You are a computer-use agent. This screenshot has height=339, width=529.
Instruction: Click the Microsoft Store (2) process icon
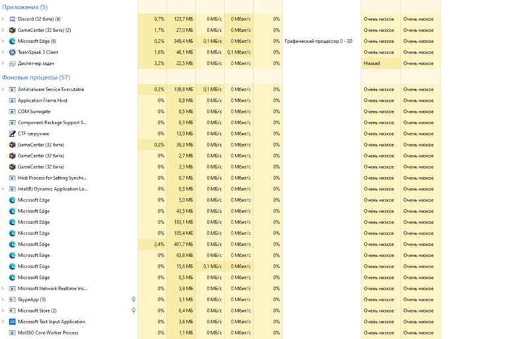click(12, 311)
